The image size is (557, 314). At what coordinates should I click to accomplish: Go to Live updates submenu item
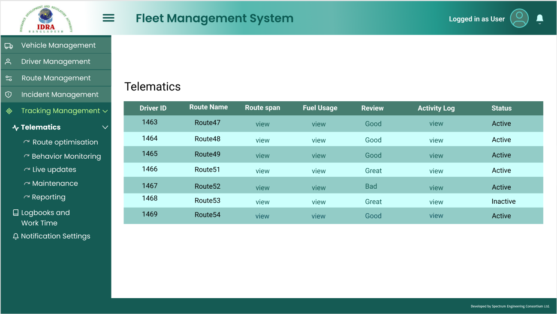(54, 169)
